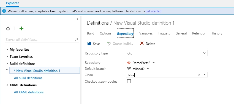Select the Repository tab
This screenshot has height=104, width=234.
125,34
